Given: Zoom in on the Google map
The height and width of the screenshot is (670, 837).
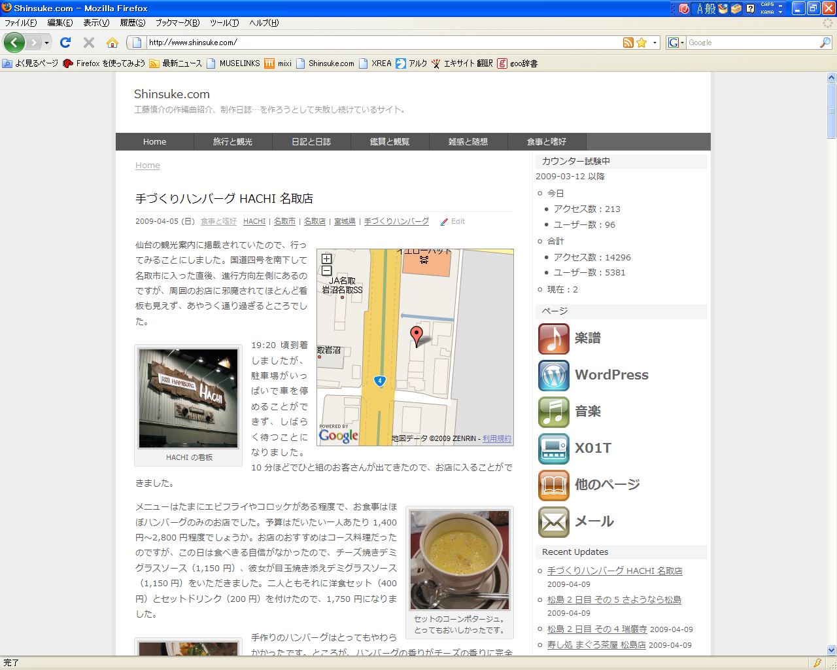Looking at the screenshot, I should pos(326,259).
